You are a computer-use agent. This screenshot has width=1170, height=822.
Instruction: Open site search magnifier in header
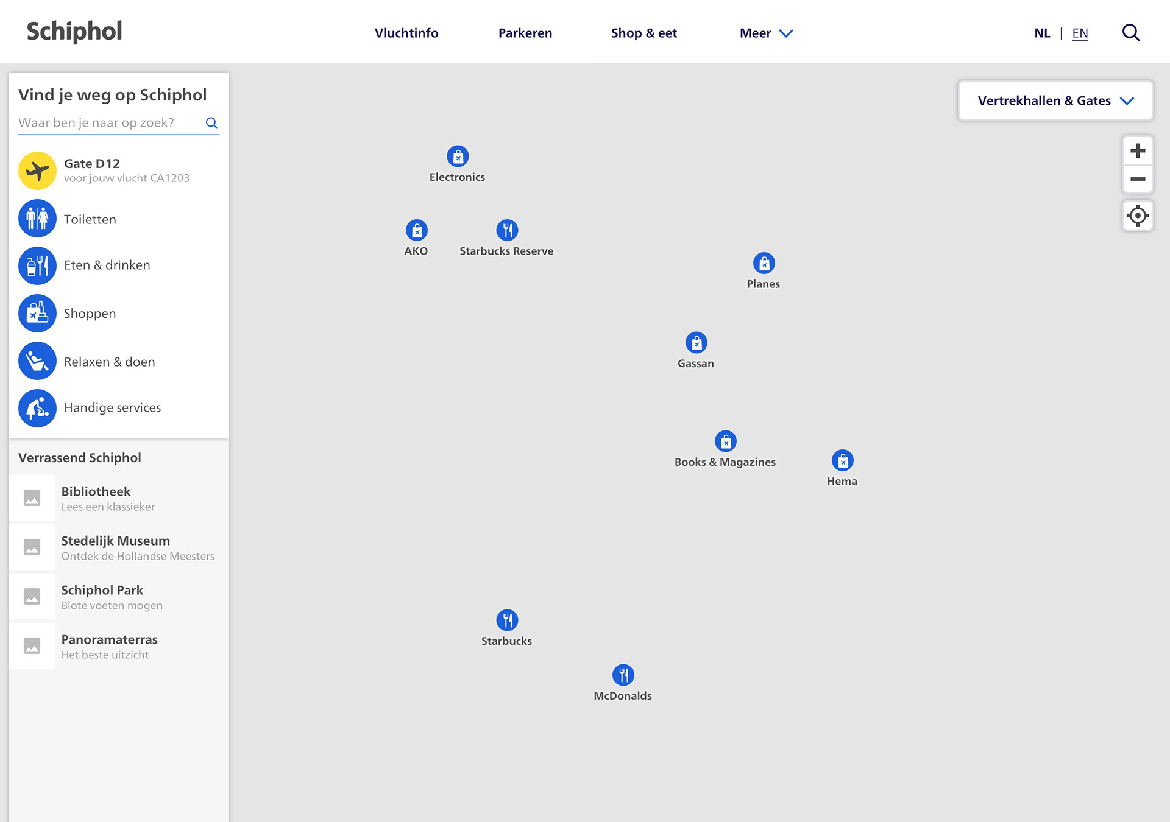pyautogui.click(x=1131, y=33)
